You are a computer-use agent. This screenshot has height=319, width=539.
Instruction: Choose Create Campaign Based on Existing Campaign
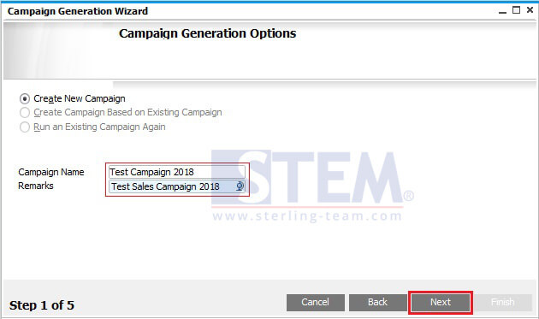pyautogui.click(x=25, y=113)
